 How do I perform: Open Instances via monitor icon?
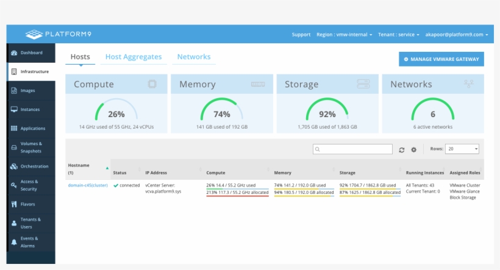click(14, 110)
